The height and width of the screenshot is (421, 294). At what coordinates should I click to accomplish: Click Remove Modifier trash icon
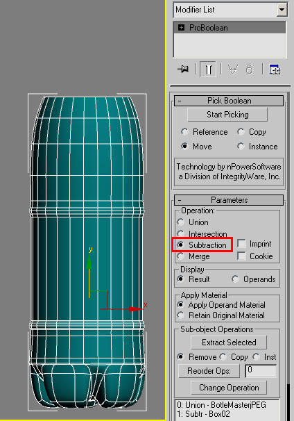coord(249,69)
